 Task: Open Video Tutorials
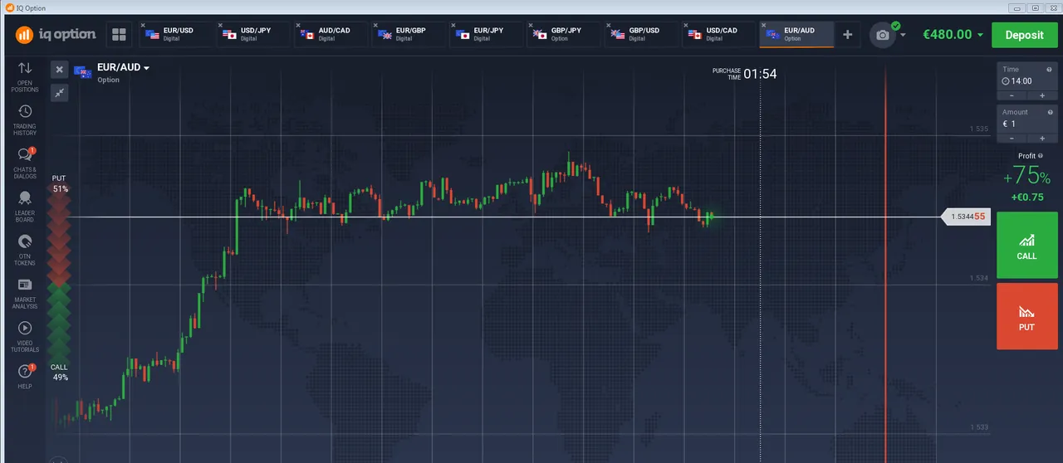[x=25, y=336]
